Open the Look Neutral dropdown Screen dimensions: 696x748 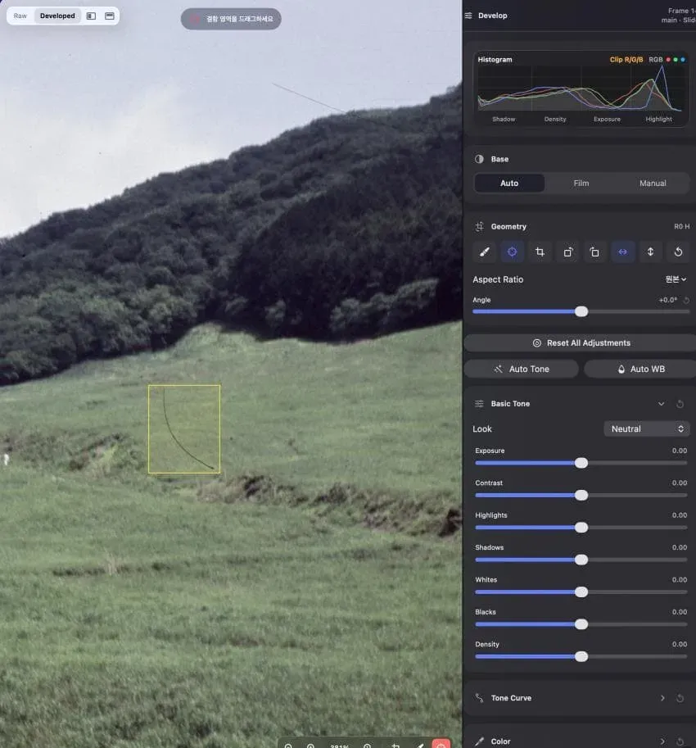coord(646,428)
